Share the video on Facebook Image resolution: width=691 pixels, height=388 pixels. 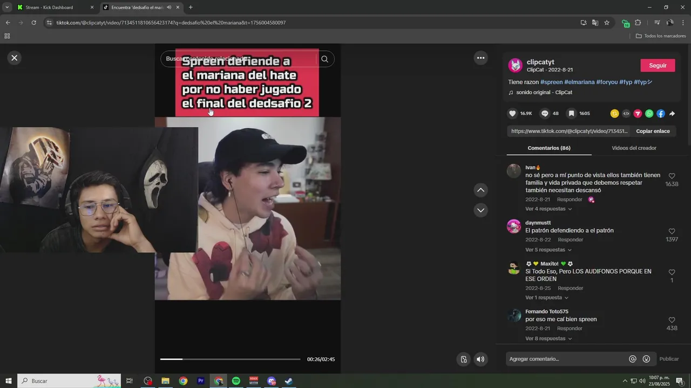point(661,113)
